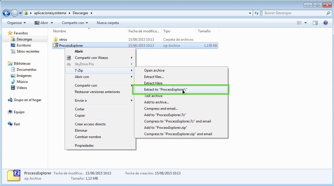Viewport: 334px width, 186px height.
Task: Click the 1.159 KB size cell
Action: 210,46
